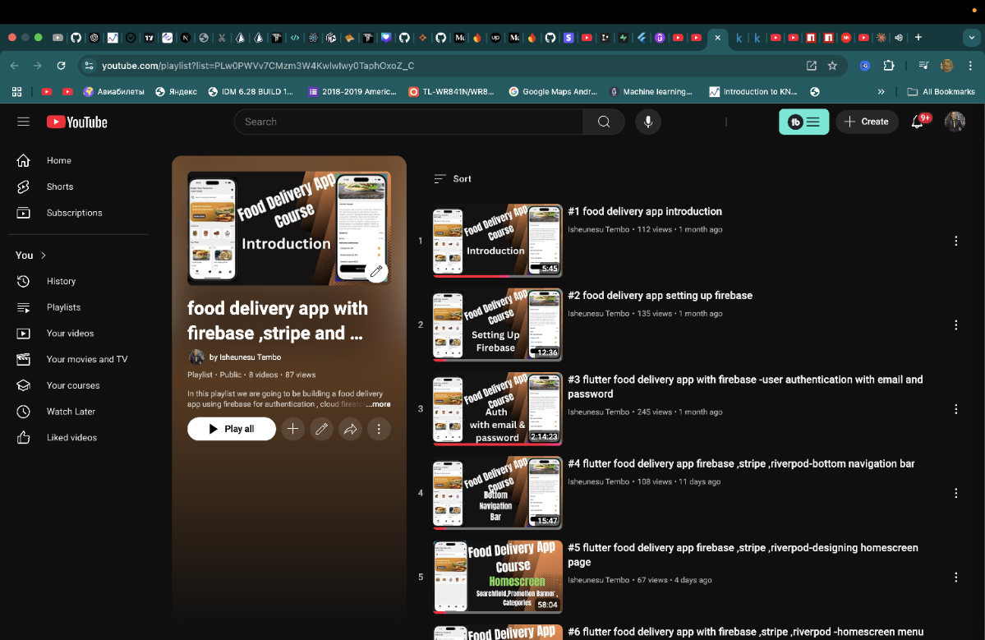Select History from the left sidebar
This screenshot has height=640, width=985.
[61, 281]
